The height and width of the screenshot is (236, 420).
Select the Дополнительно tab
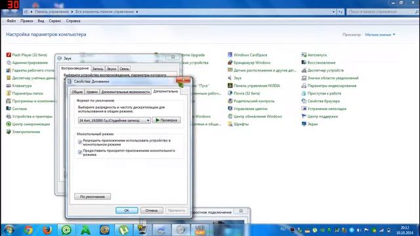pos(165,91)
